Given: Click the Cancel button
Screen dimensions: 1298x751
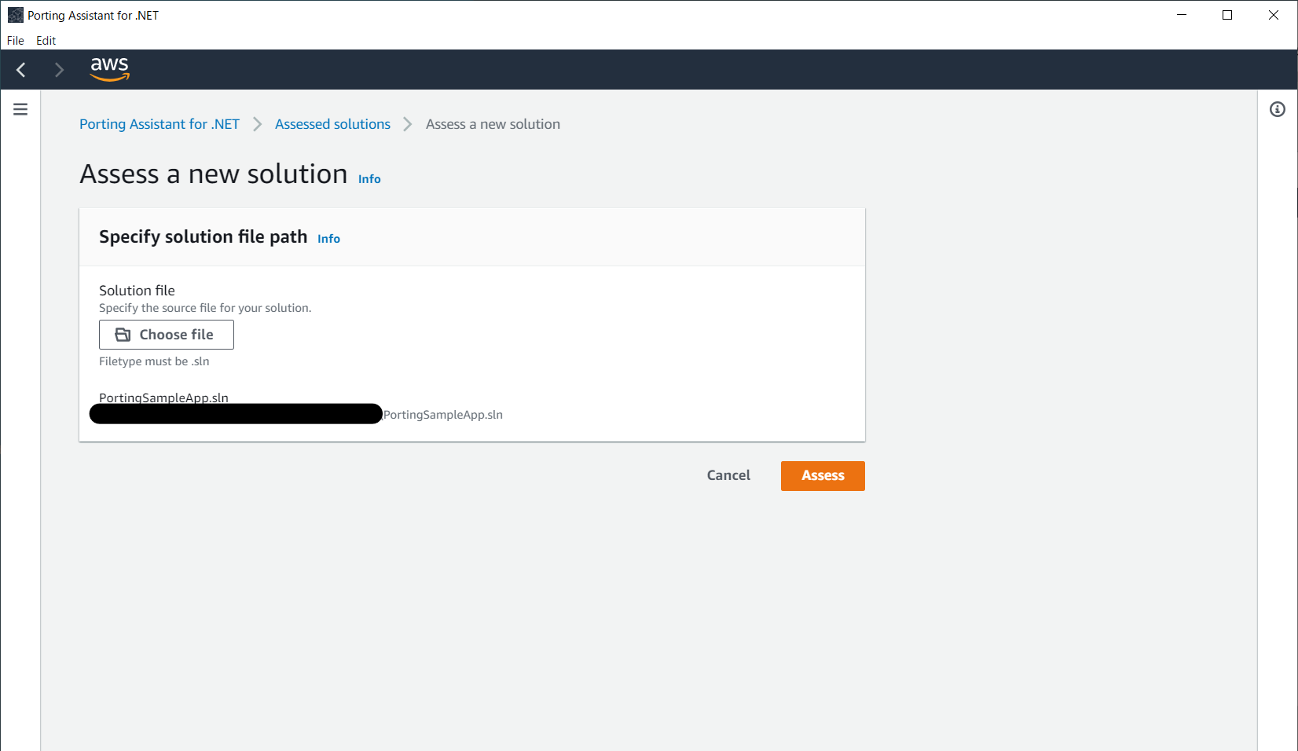Looking at the screenshot, I should pyautogui.click(x=728, y=475).
